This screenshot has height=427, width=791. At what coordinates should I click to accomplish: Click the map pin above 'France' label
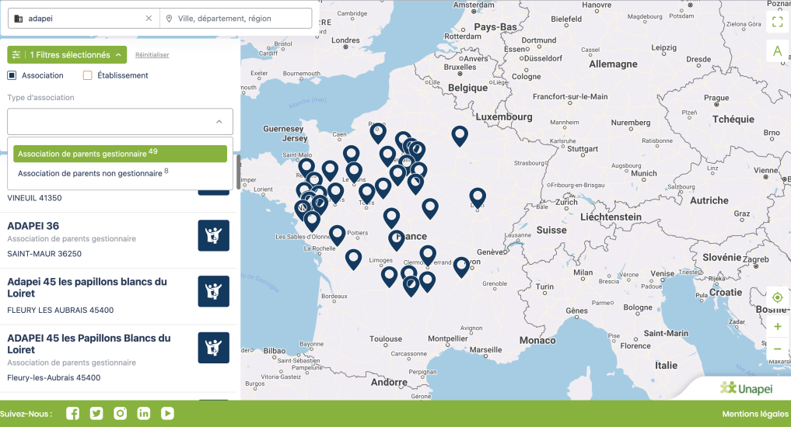(391, 217)
